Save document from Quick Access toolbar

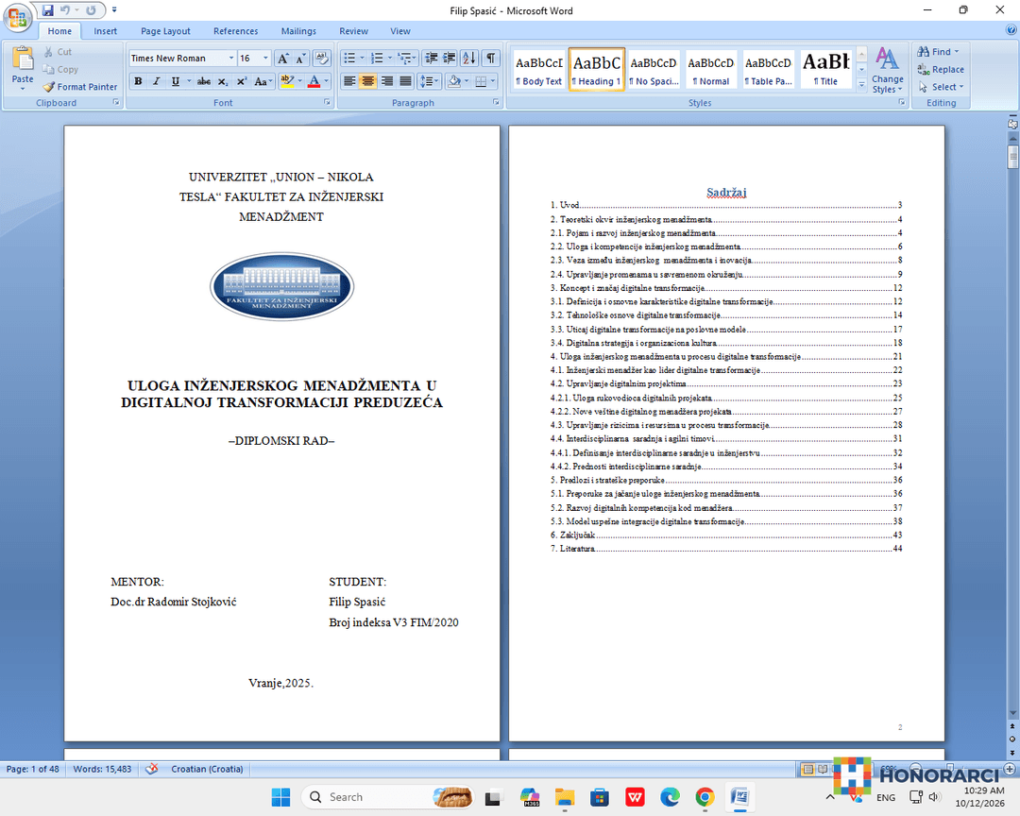coord(47,10)
